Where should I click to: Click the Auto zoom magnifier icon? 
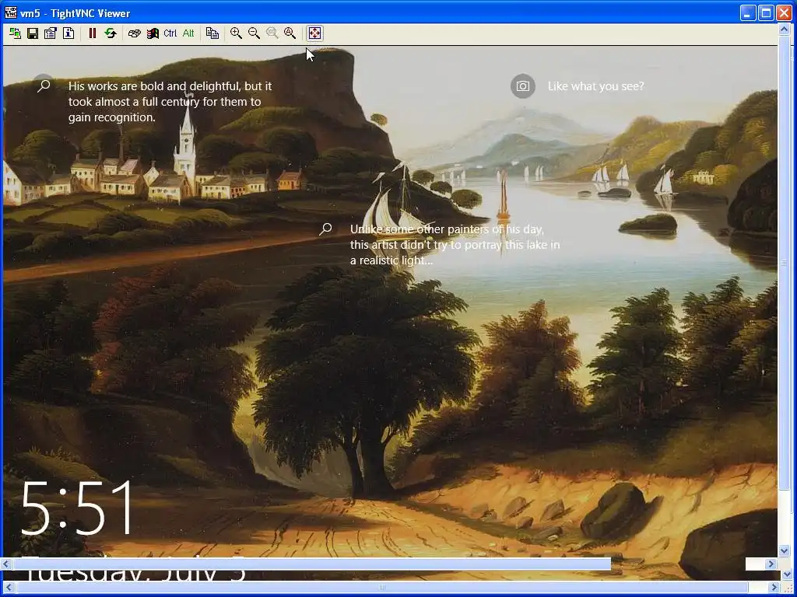[290, 33]
